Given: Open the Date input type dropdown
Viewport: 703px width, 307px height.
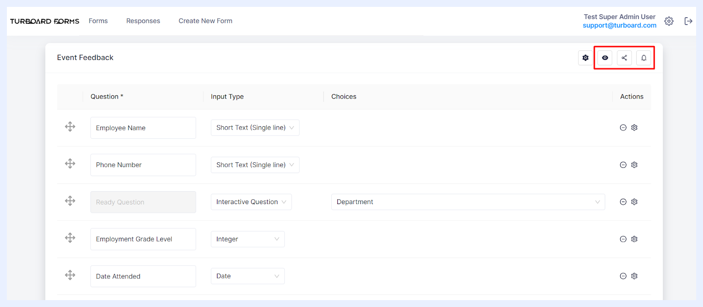Looking at the screenshot, I should tap(248, 276).
